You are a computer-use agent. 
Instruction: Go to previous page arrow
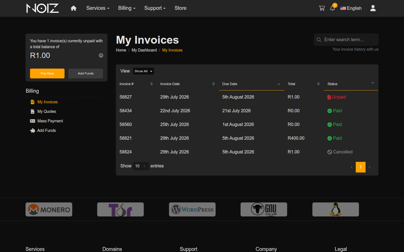[x=352, y=167]
